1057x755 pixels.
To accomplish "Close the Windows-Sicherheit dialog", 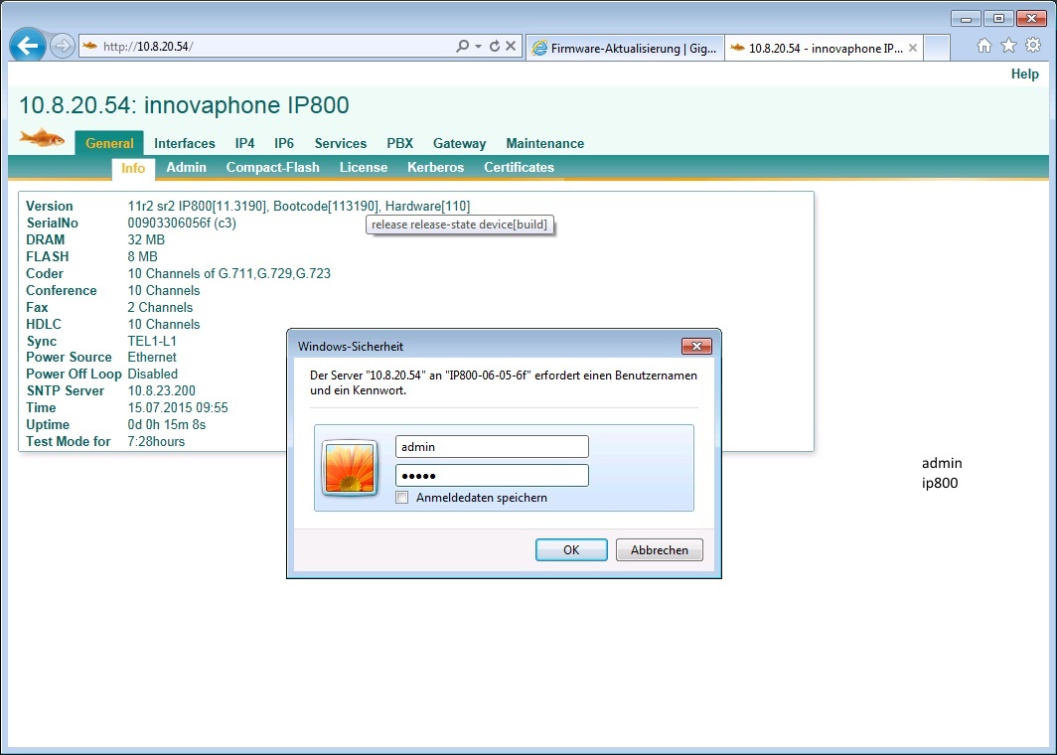I will (x=696, y=346).
